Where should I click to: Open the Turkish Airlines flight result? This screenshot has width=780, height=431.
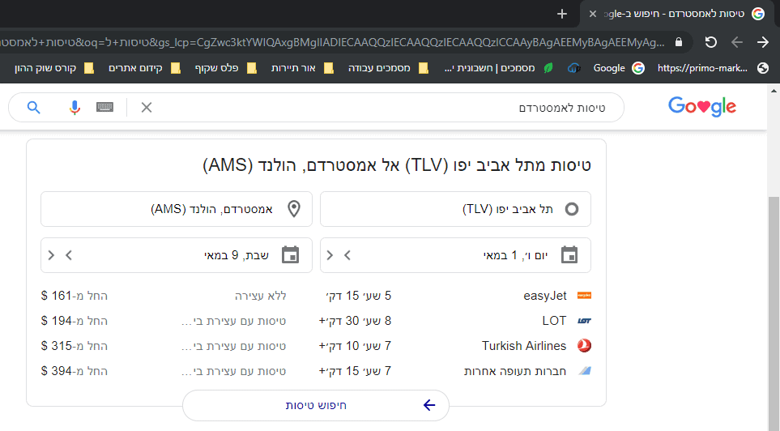click(x=316, y=346)
